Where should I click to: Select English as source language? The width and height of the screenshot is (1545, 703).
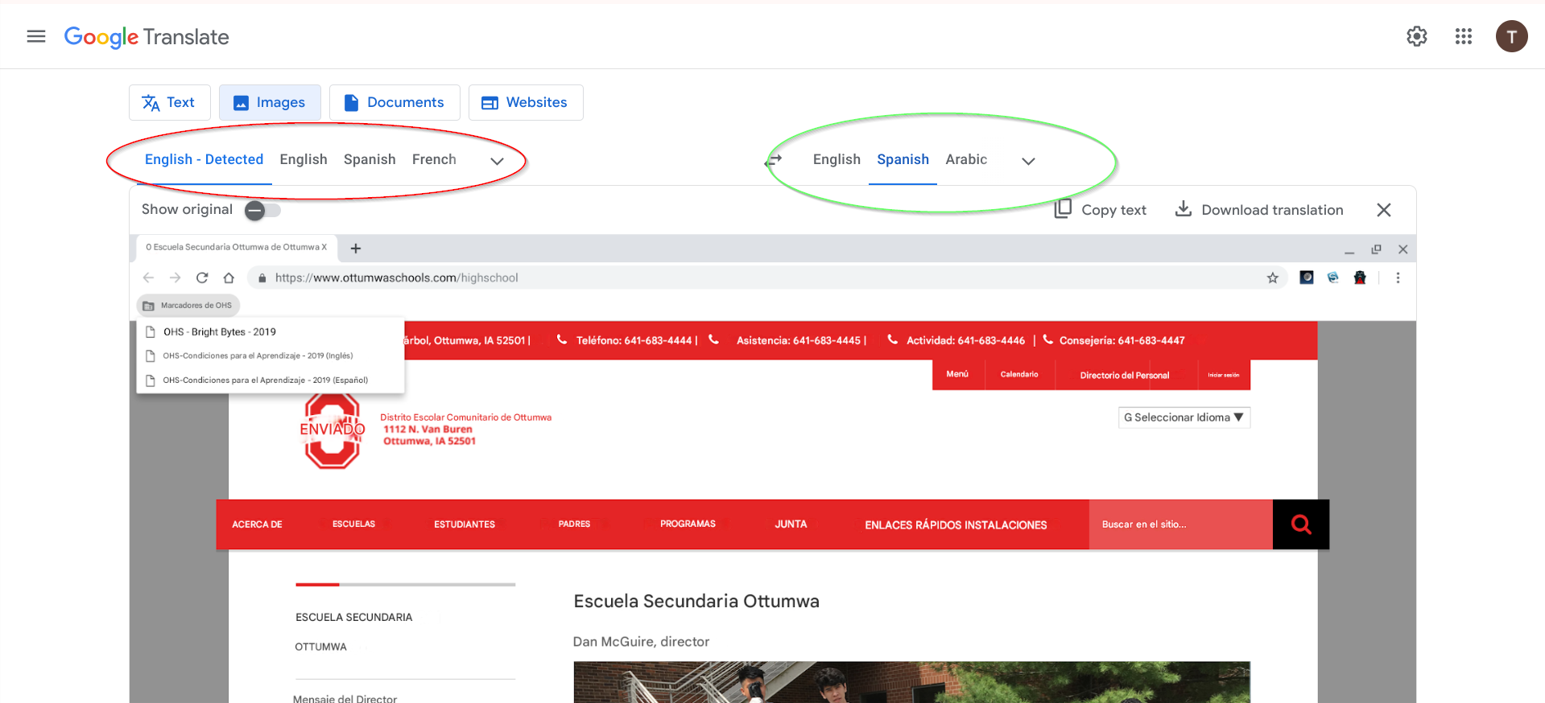(x=304, y=159)
